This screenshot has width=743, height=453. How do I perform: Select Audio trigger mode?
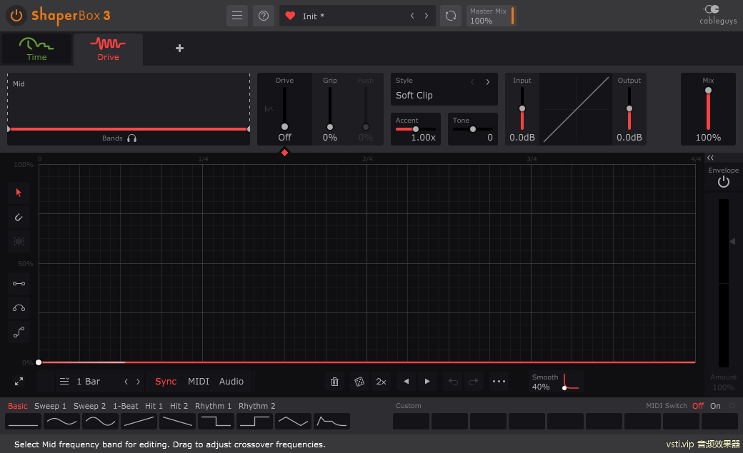(x=231, y=382)
